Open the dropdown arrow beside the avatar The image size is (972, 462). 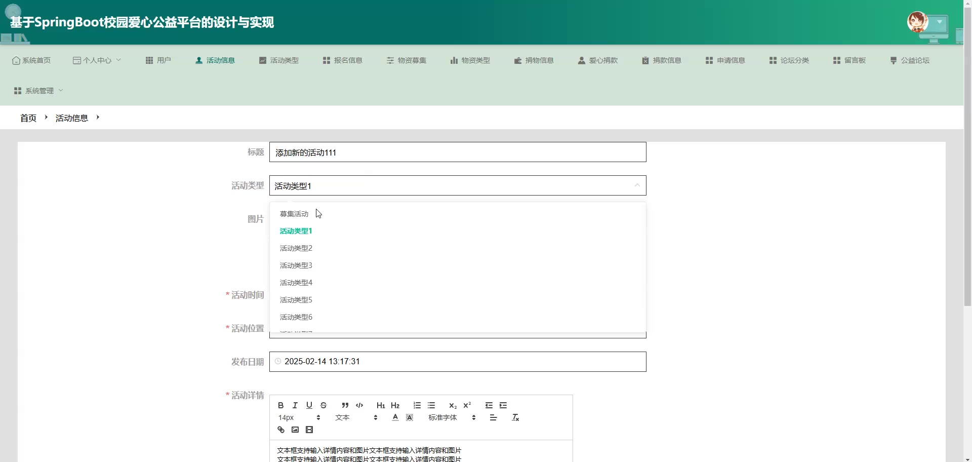tap(940, 22)
